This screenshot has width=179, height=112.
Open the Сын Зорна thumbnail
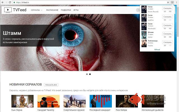click(x=22, y=101)
